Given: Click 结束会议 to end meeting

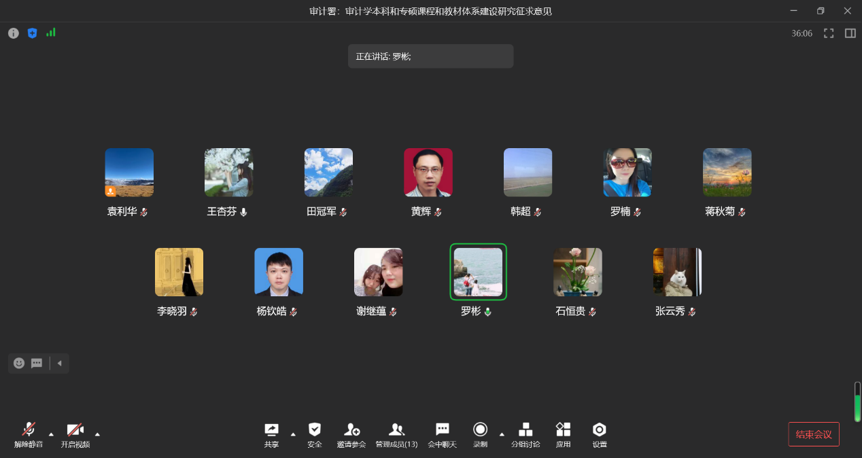Looking at the screenshot, I should (x=814, y=434).
